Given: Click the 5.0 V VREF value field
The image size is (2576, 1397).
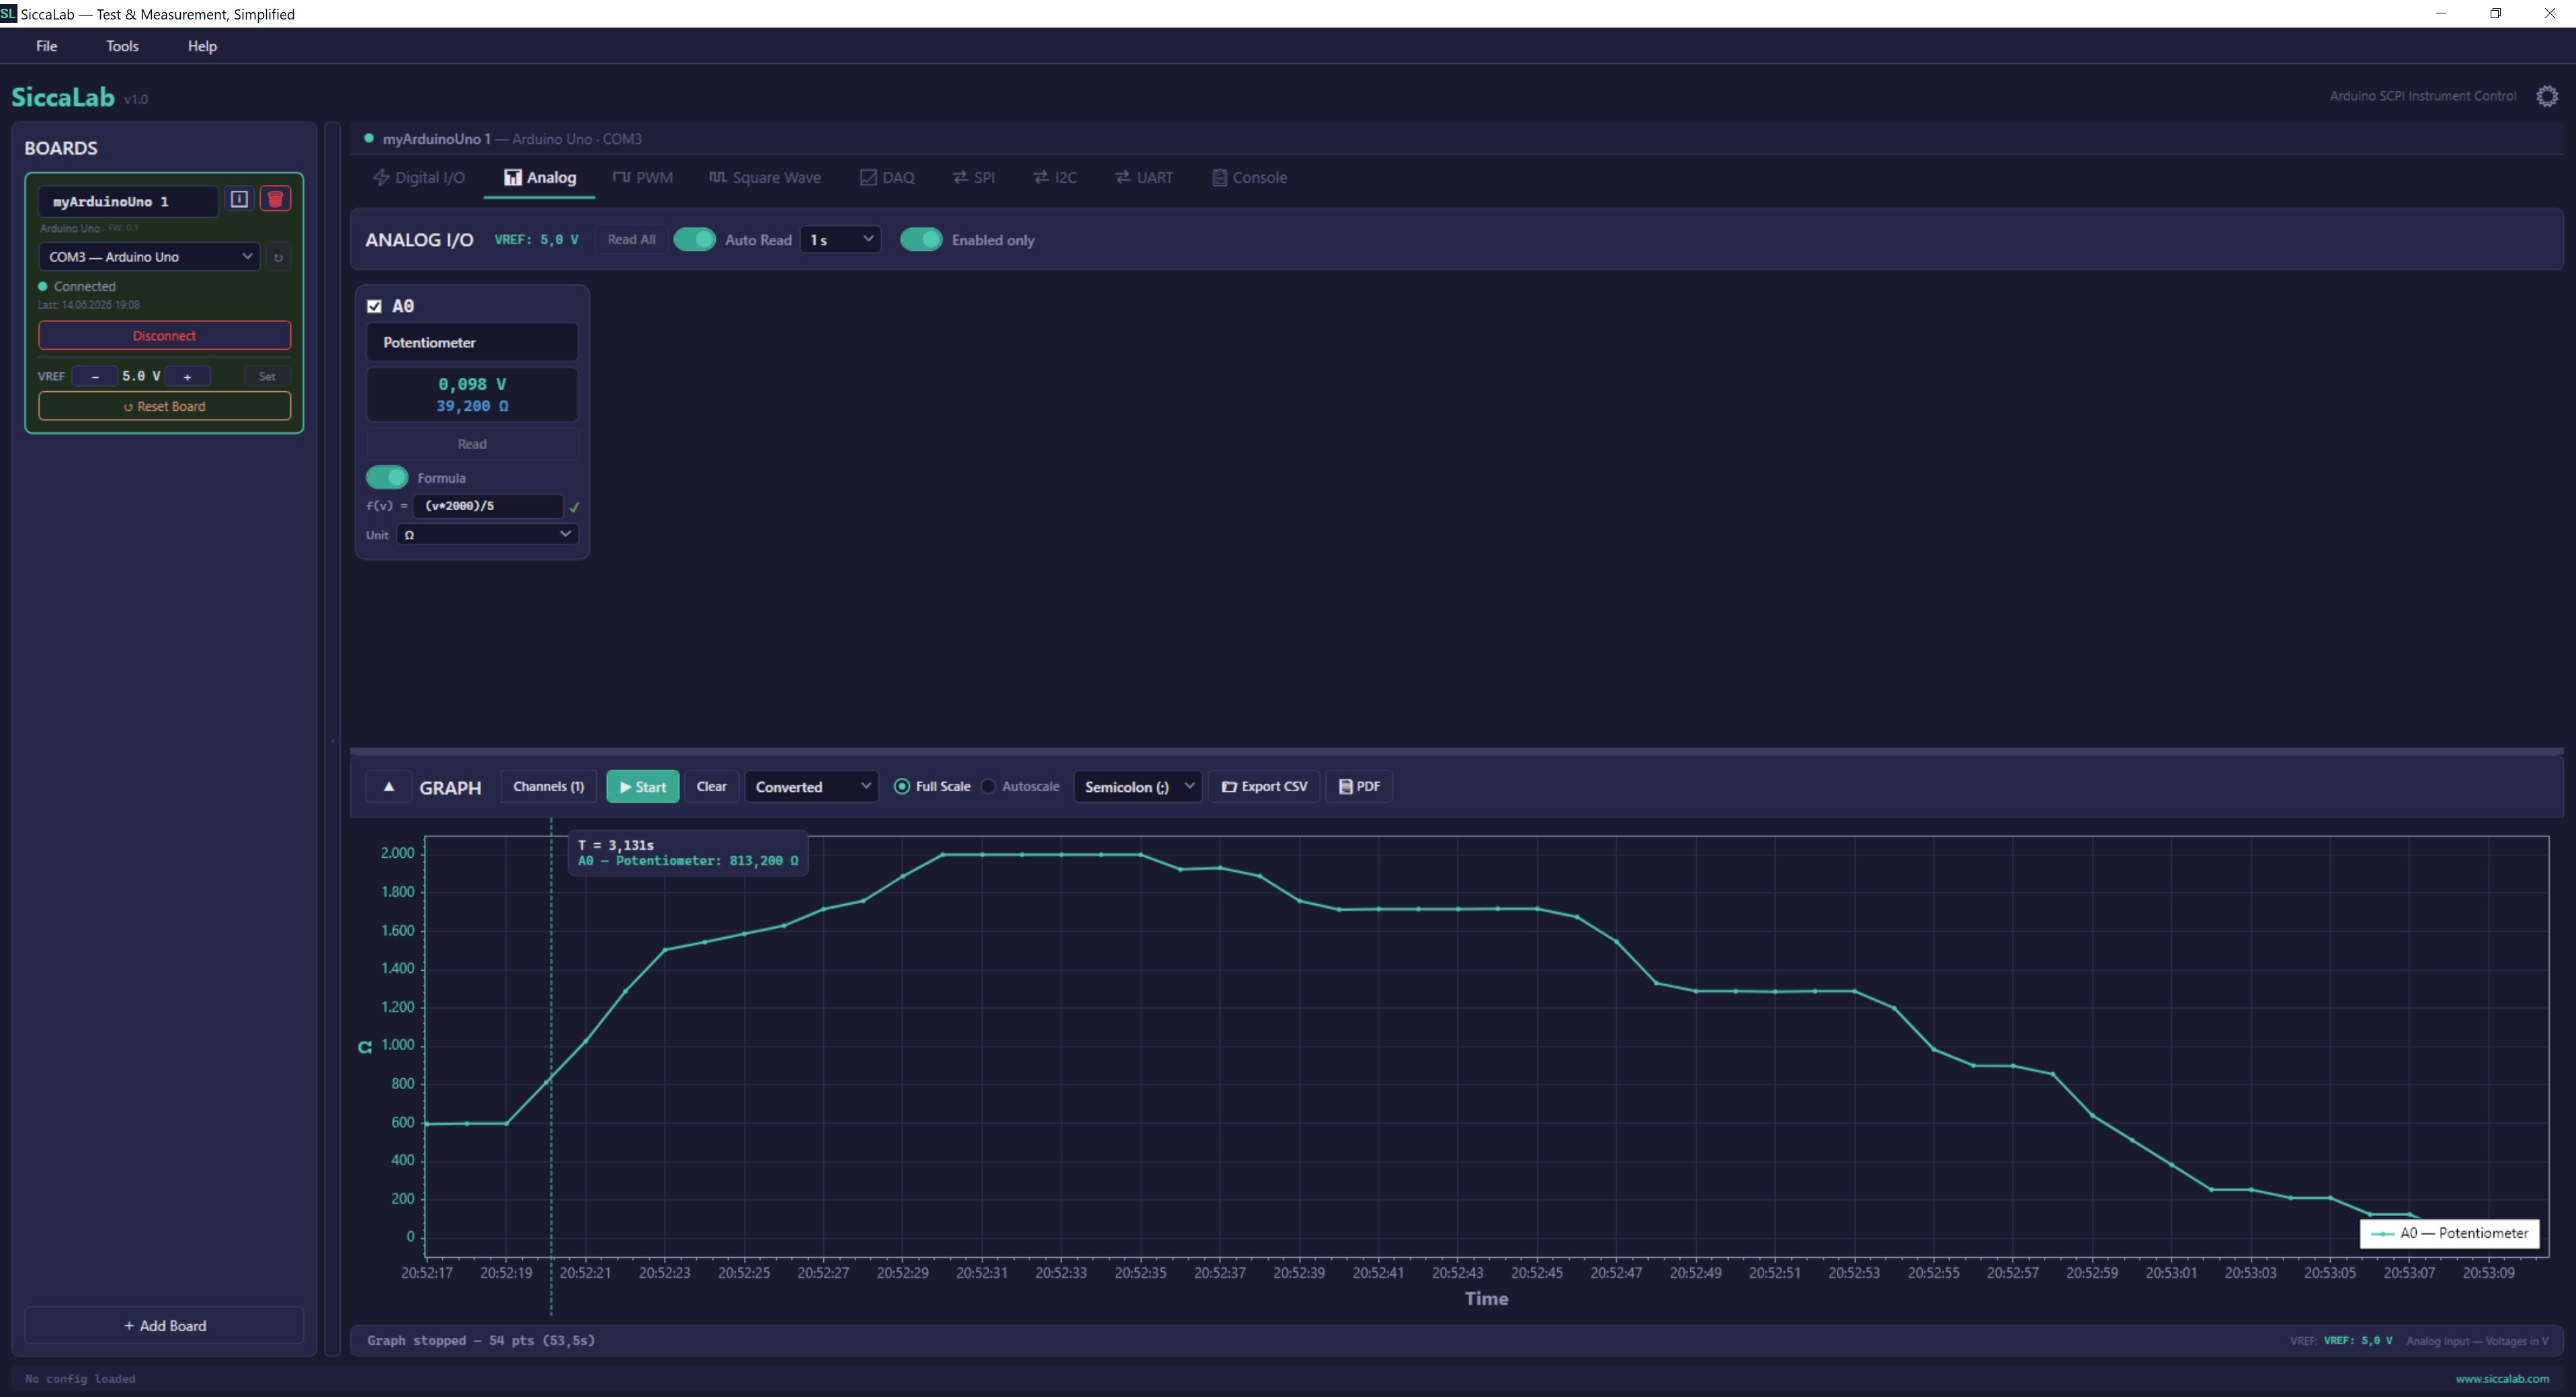Looking at the screenshot, I should coord(141,377).
